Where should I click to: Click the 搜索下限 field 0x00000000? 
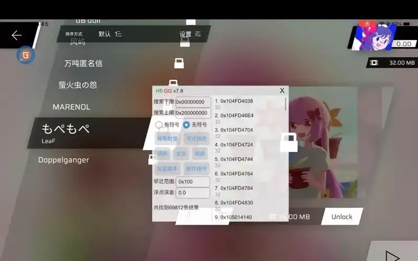click(x=193, y=102)
